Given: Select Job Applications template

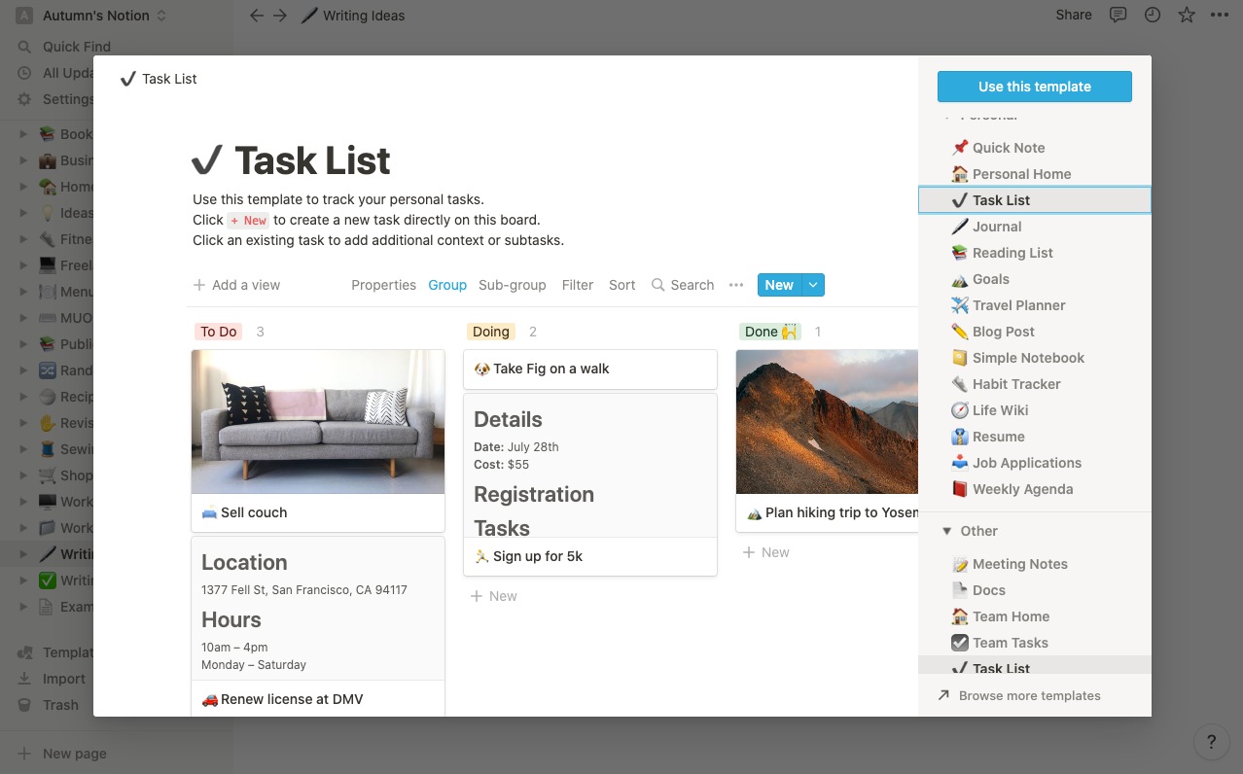Looking at the screenshot, I should 1035,463.
